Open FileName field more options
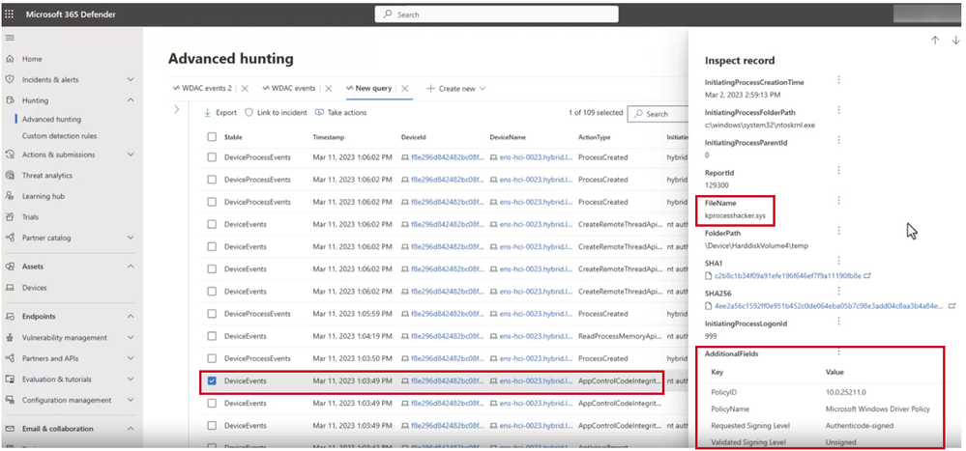Image resolution: width=966 pixels, height=451 pixels. click(x=838, y=201)
